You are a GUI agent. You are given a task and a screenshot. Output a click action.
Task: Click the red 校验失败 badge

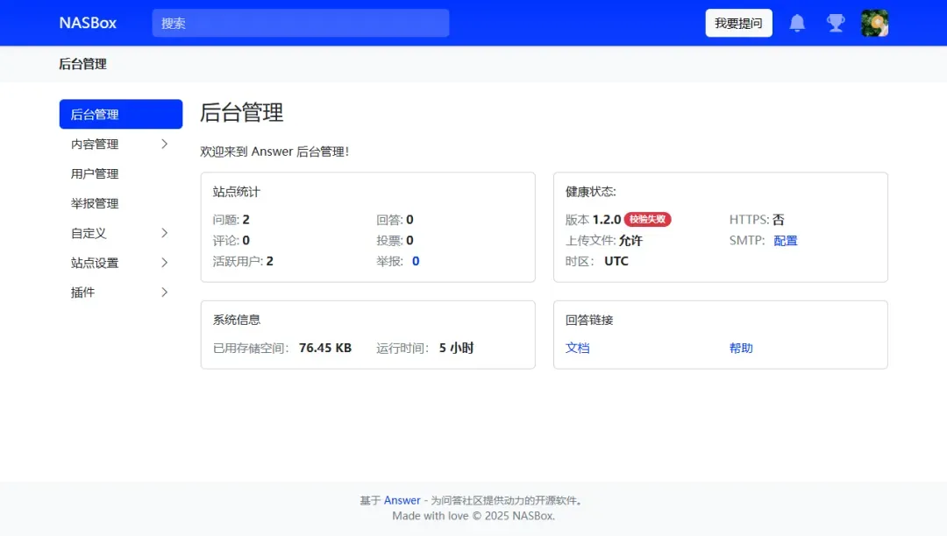[x=647, y=220]
